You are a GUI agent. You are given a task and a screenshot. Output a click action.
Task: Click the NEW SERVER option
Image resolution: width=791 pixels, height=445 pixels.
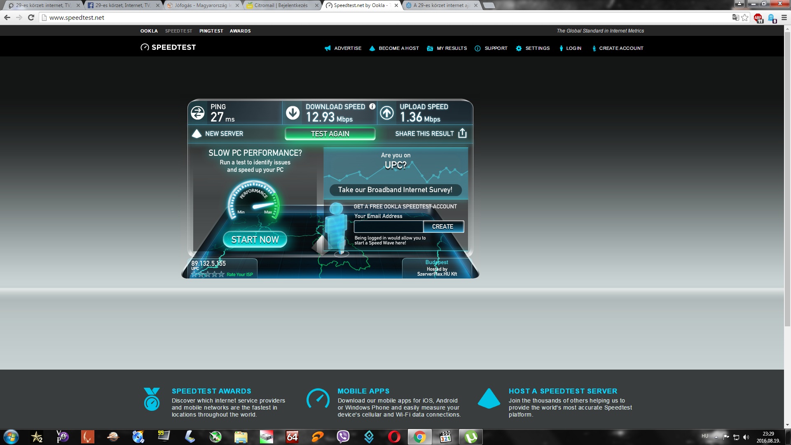[x=218, y=133]
